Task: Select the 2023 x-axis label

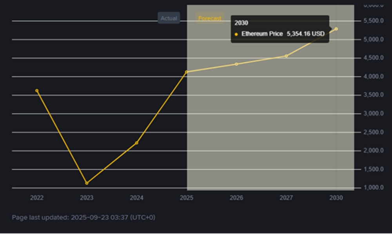Action: tap(87, 198)
